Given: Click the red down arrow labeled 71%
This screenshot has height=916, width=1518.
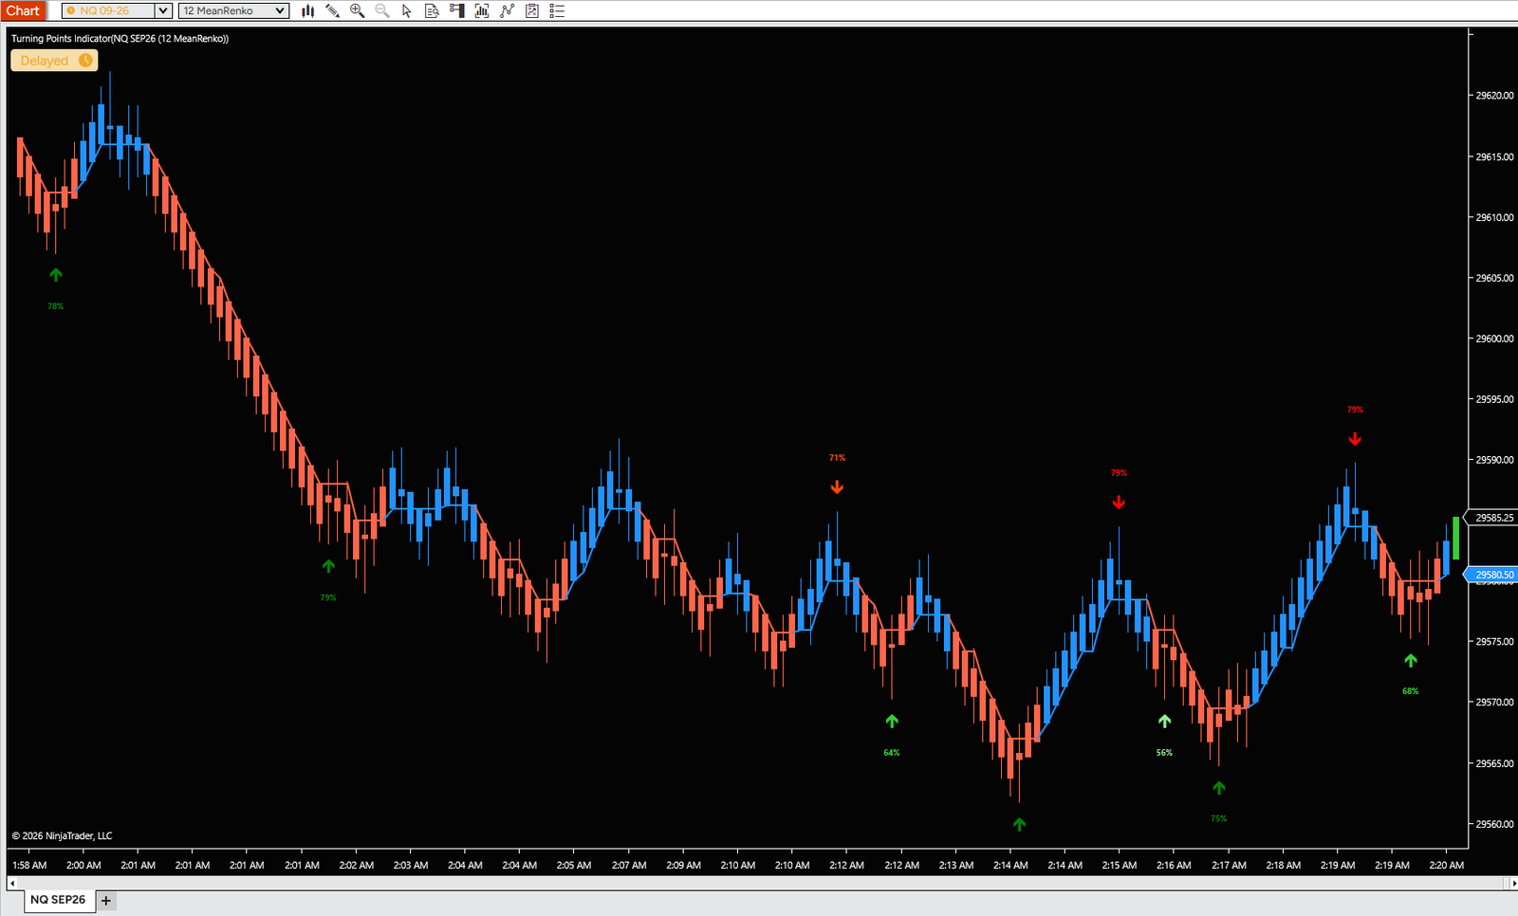Looking at the screenshot, I should tap(837, 487).
